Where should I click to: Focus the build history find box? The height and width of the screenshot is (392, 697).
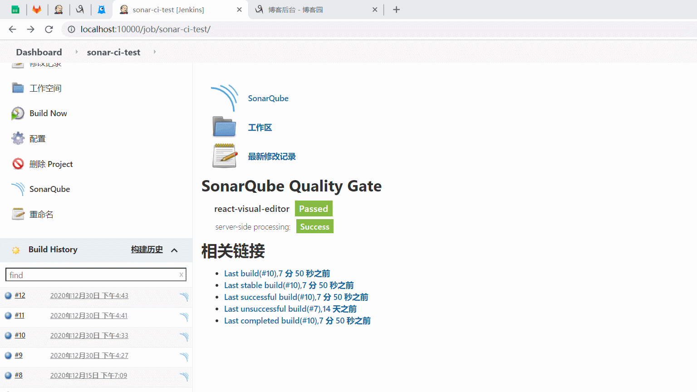pos(96,274)
